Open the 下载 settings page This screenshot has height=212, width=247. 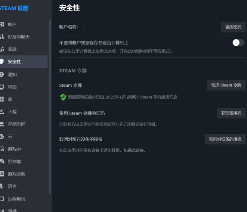click(x=24, y=111)
